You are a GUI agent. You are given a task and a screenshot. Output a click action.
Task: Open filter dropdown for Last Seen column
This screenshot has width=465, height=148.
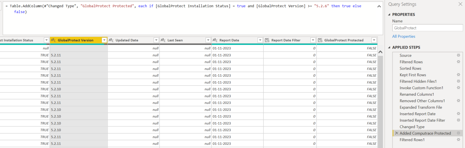pos(208,40)
